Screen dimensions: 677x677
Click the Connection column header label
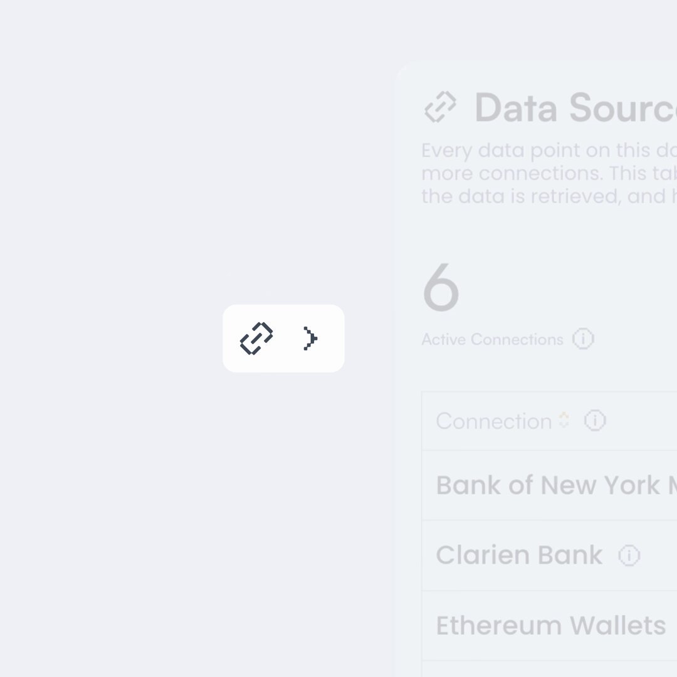494,421
